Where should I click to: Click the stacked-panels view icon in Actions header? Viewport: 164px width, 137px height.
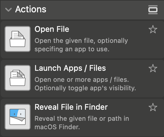153,10
